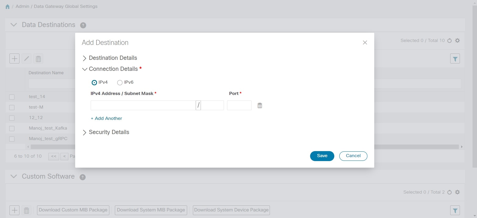Select the IPv6 radio button
The image size is (477, 218).
click(x=120, y=82)
